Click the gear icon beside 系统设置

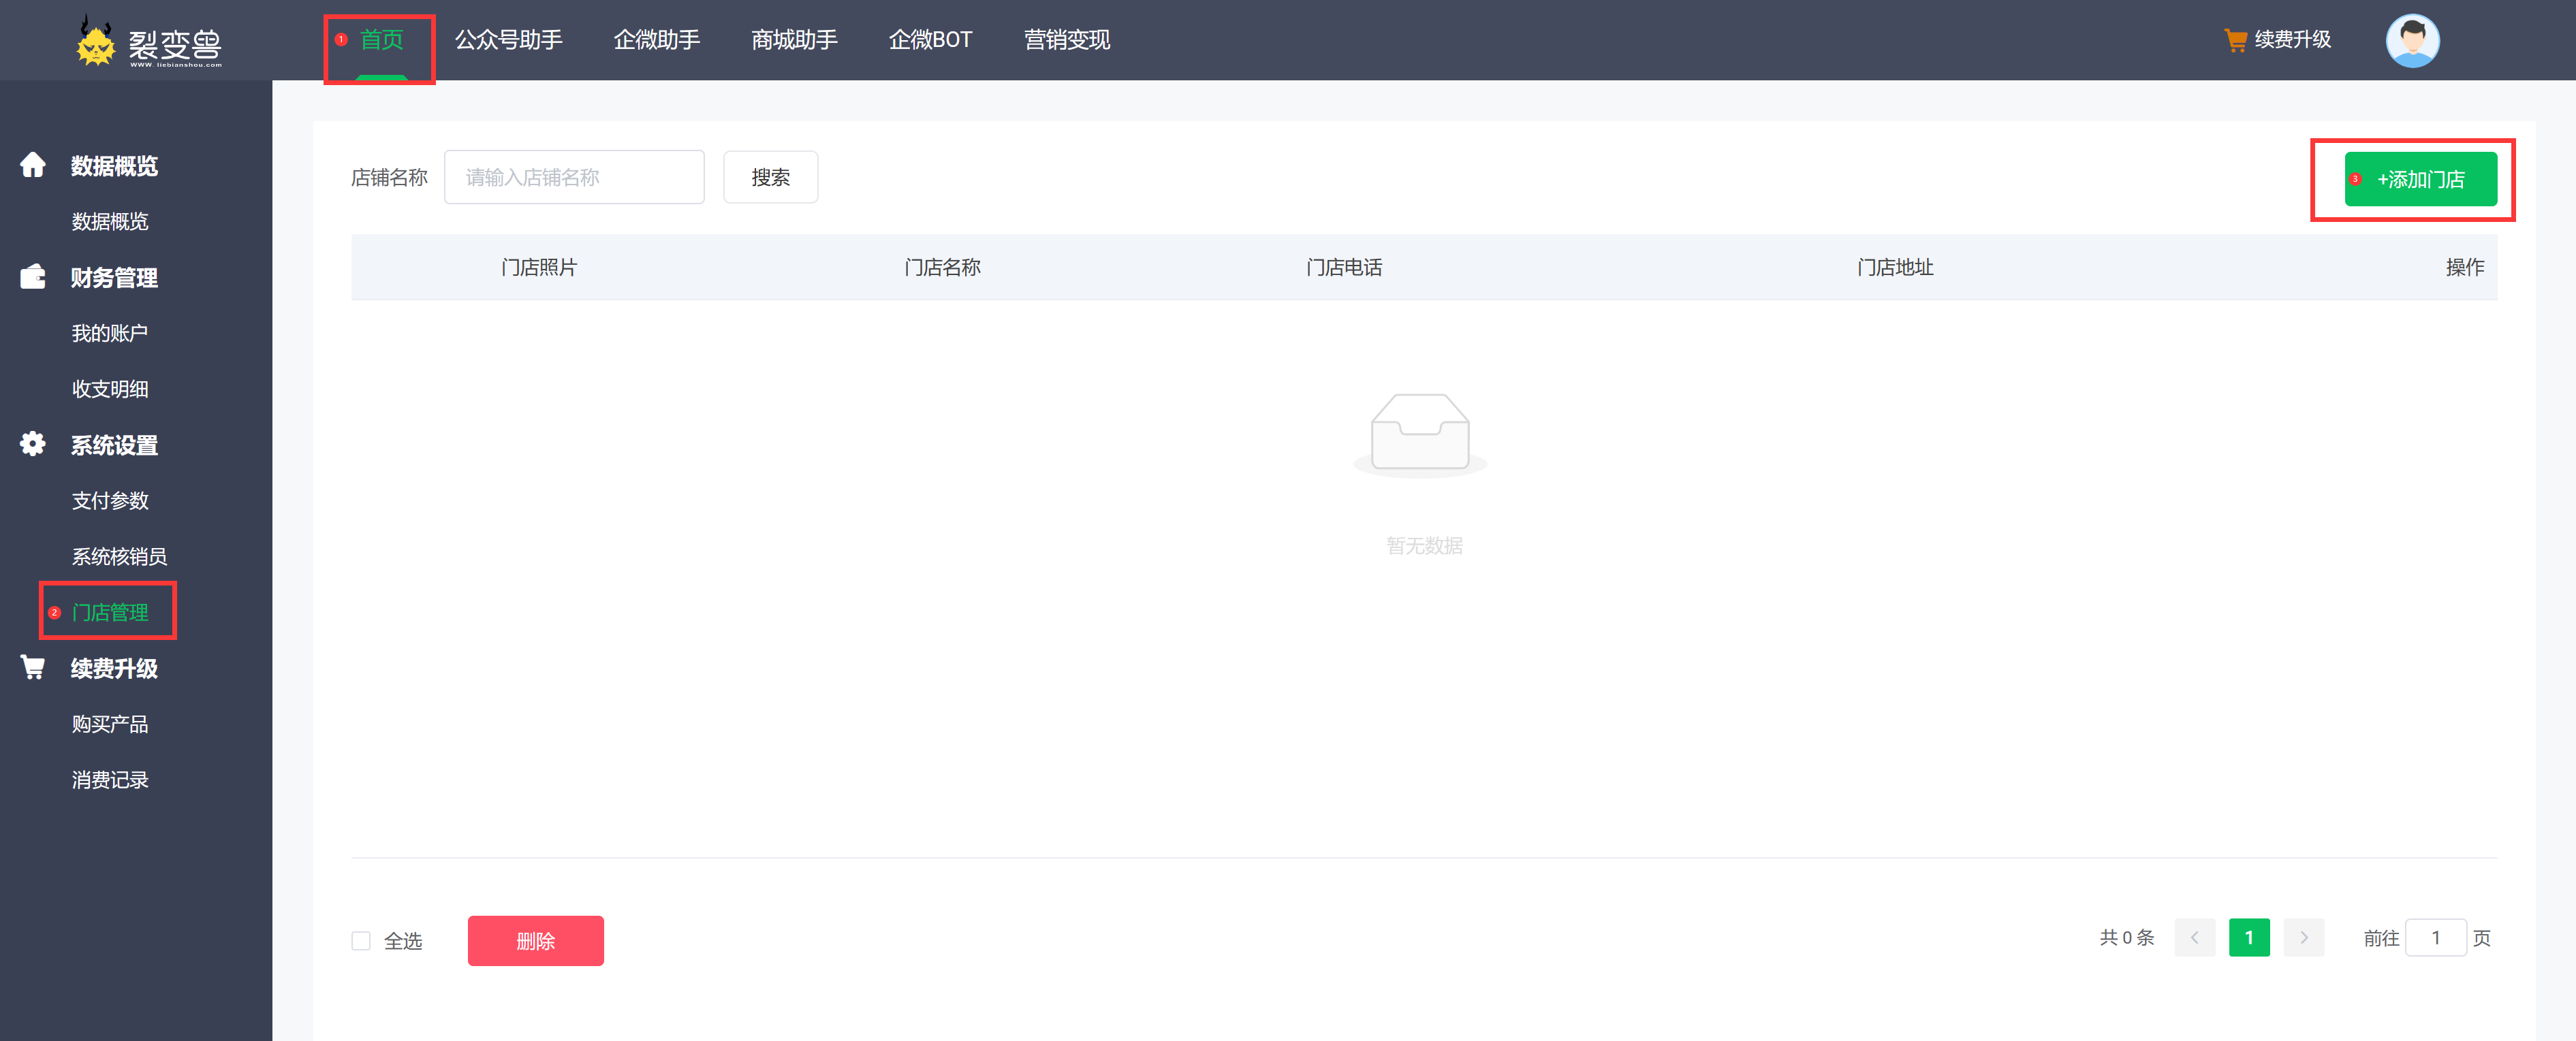click(x=33, y=444)
